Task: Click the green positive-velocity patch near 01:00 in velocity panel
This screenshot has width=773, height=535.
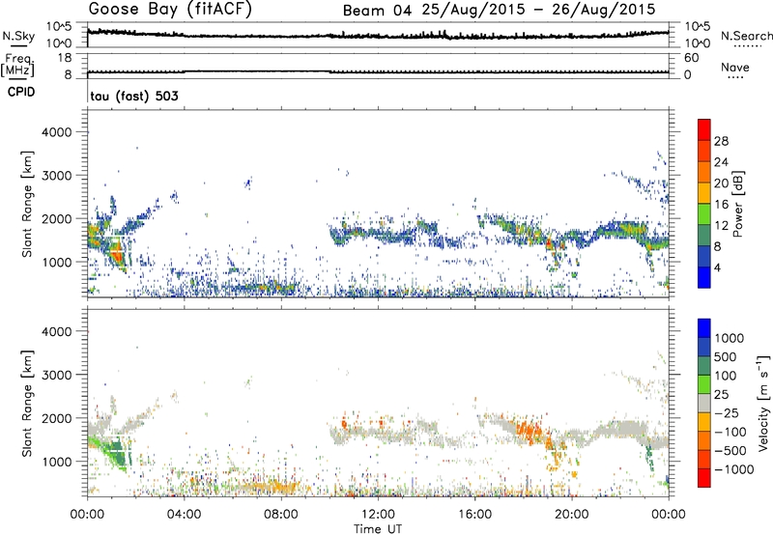Action: tap(114, 452)
